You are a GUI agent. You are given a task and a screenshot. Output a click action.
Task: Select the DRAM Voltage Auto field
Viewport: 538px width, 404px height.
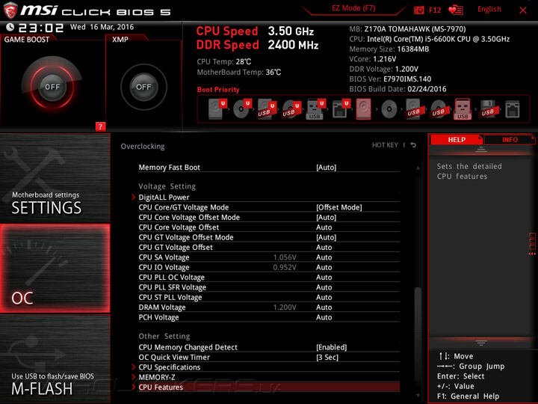pyautogui.click(x=324, y=307)
